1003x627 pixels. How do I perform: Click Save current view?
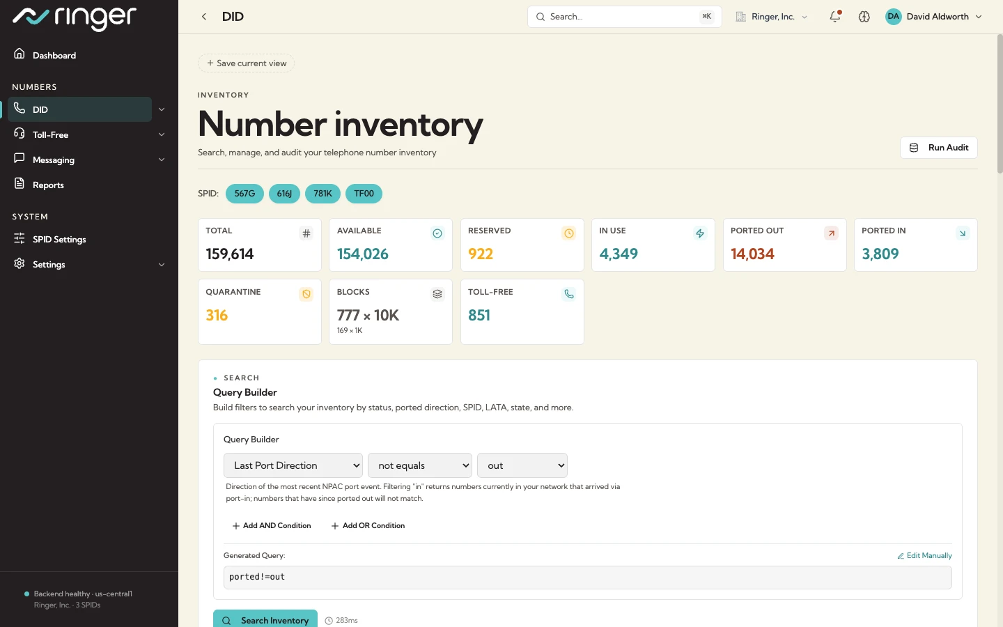pyautogui.click(x=247, y=63)
